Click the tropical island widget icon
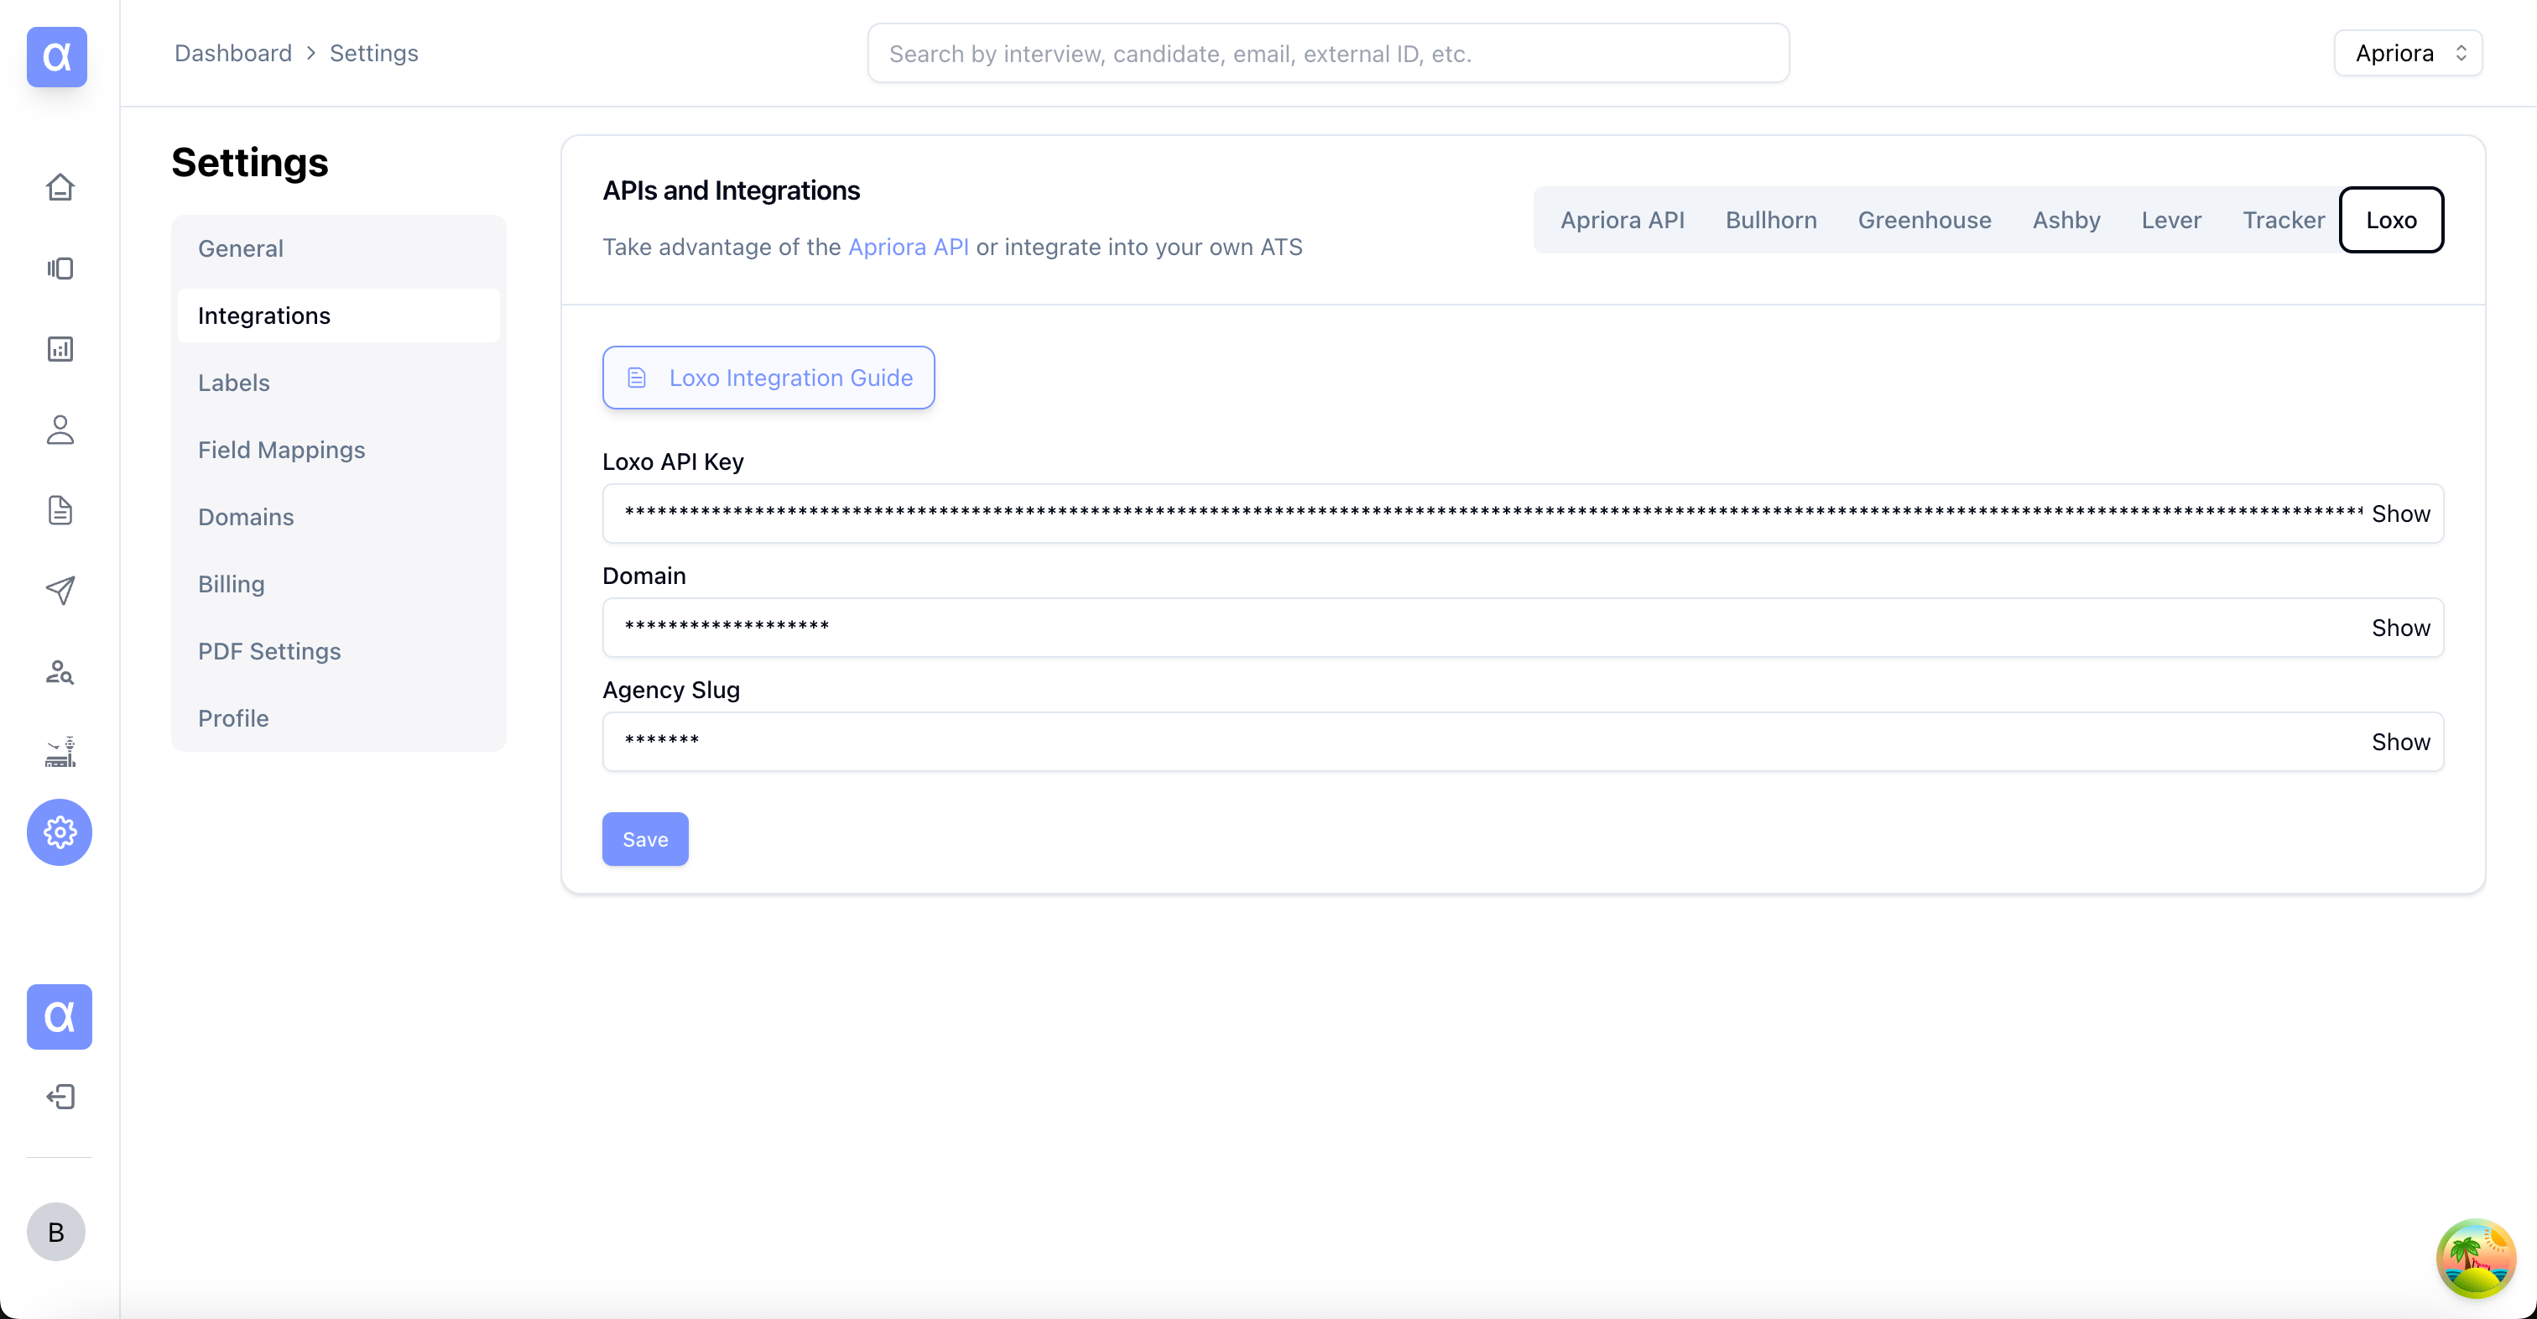Image resolution: width=2537 pixels, height=1319 pixels. [x=2476, y=1258]
